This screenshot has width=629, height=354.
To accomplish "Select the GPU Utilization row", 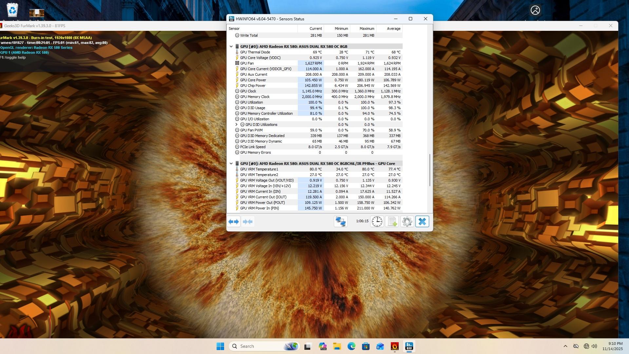I will tap(315, 102).
